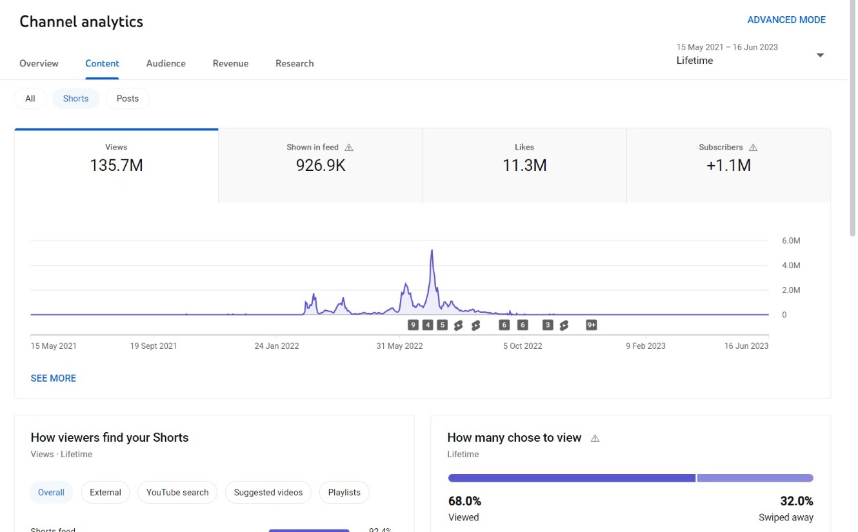Click Shorts icon marker right of the 5 marker
Screen dimensions: 858x532
point(458,325)
